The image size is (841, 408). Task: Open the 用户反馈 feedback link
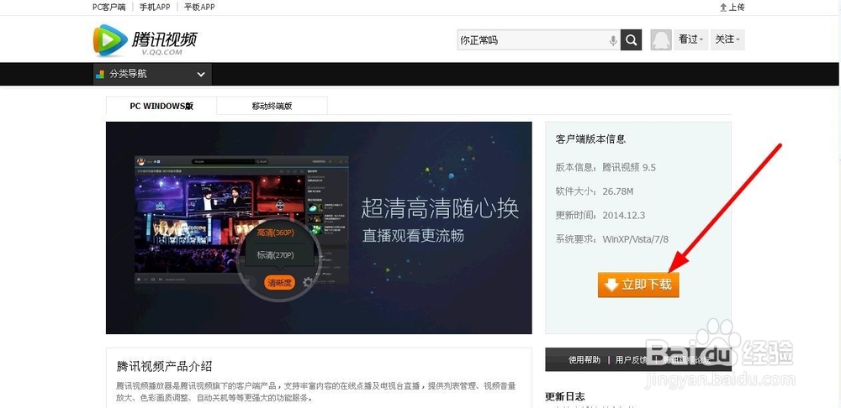point(632,360)
